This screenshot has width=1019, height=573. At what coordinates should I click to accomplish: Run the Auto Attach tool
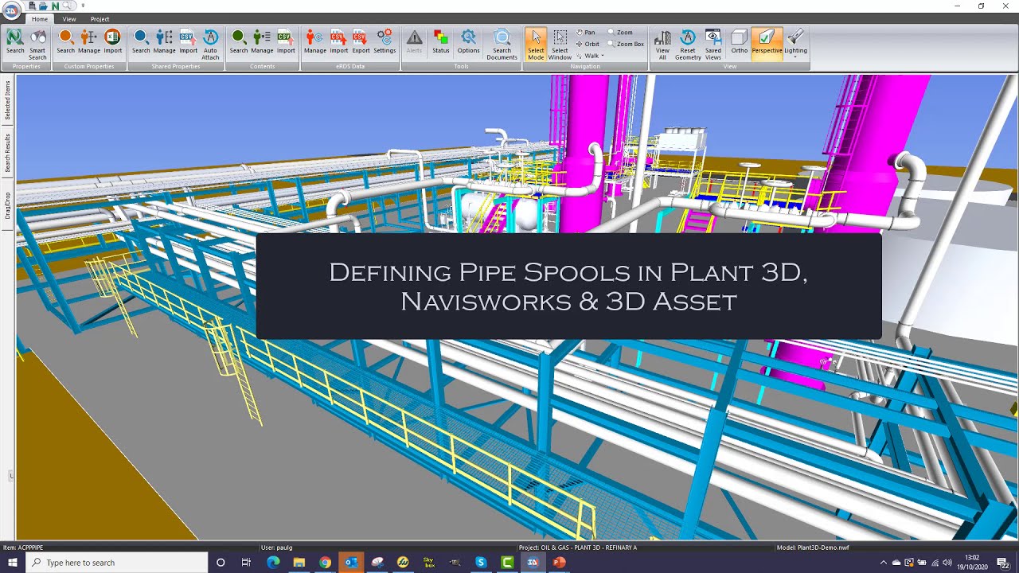coord(210,45)
